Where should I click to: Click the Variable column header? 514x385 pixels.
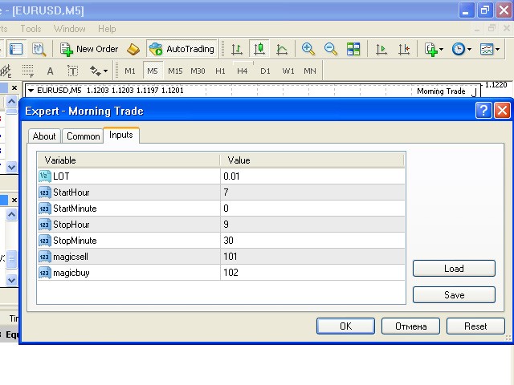click(128, 160)
